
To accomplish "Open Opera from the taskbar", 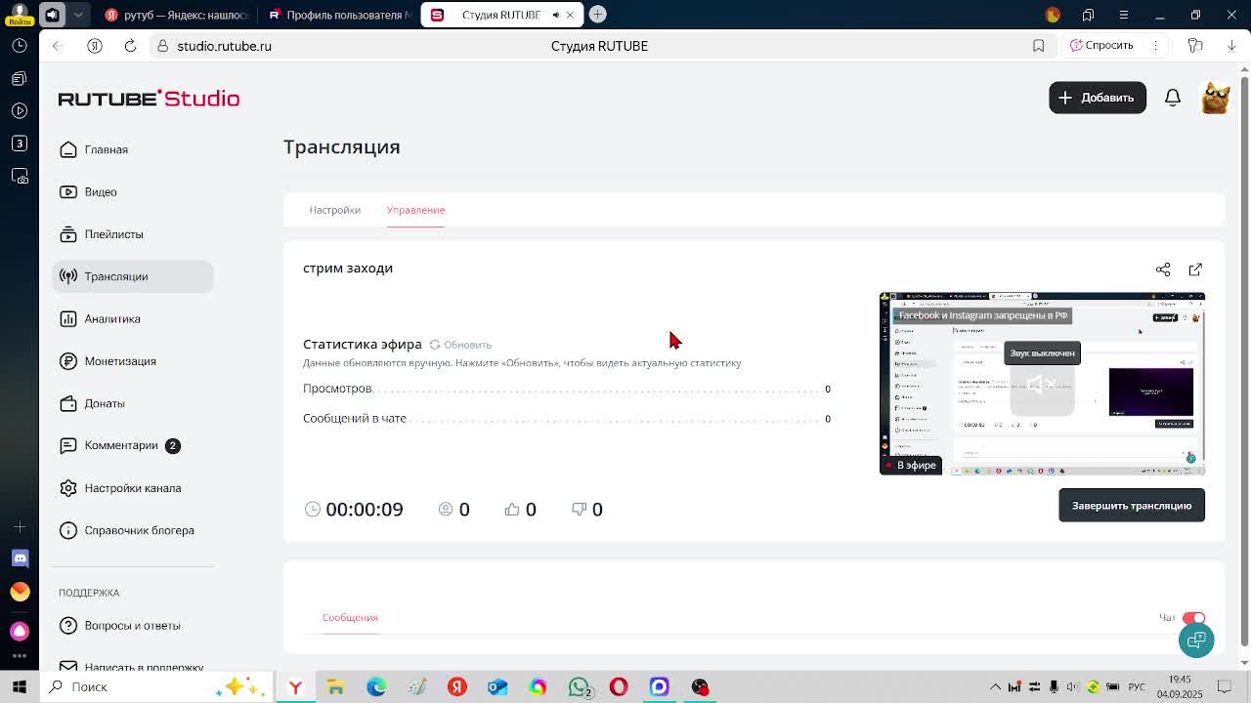I will tap(619, 686).
